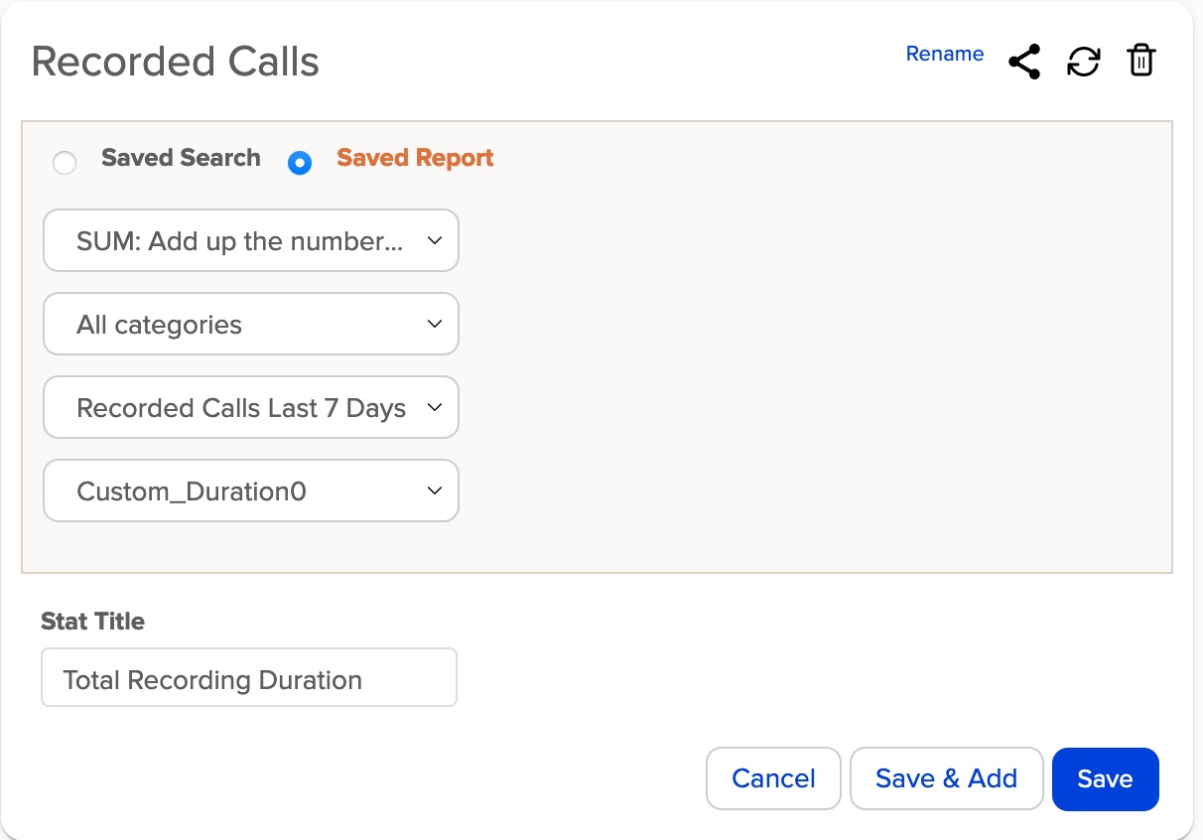
Task: Click the Rename link
Action: pos(944,54)
